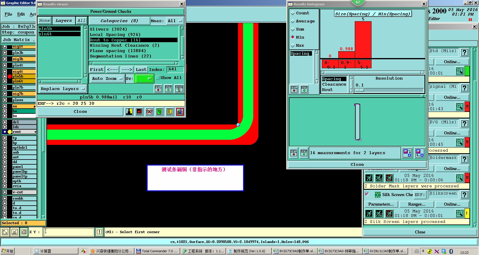Select the Max radio option
The height and width of the screenshot is (255, 479).
(293, 45)
